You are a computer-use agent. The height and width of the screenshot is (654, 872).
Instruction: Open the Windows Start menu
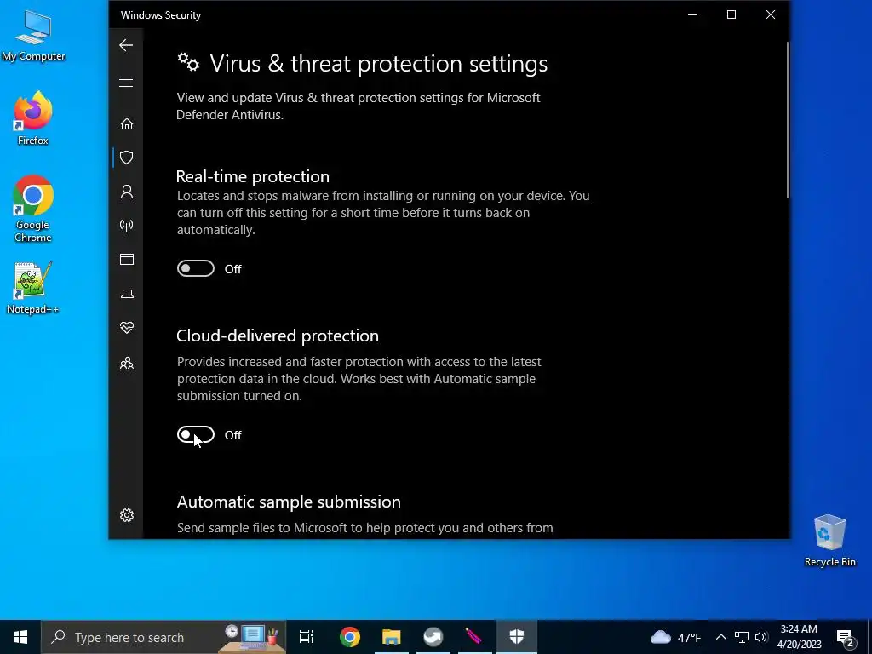tap(20, 637)
